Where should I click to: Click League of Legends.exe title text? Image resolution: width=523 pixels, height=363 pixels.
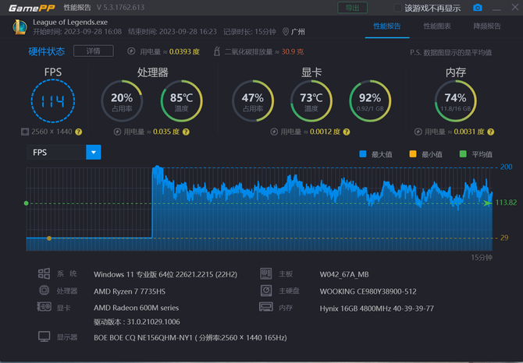pos(70,23)
